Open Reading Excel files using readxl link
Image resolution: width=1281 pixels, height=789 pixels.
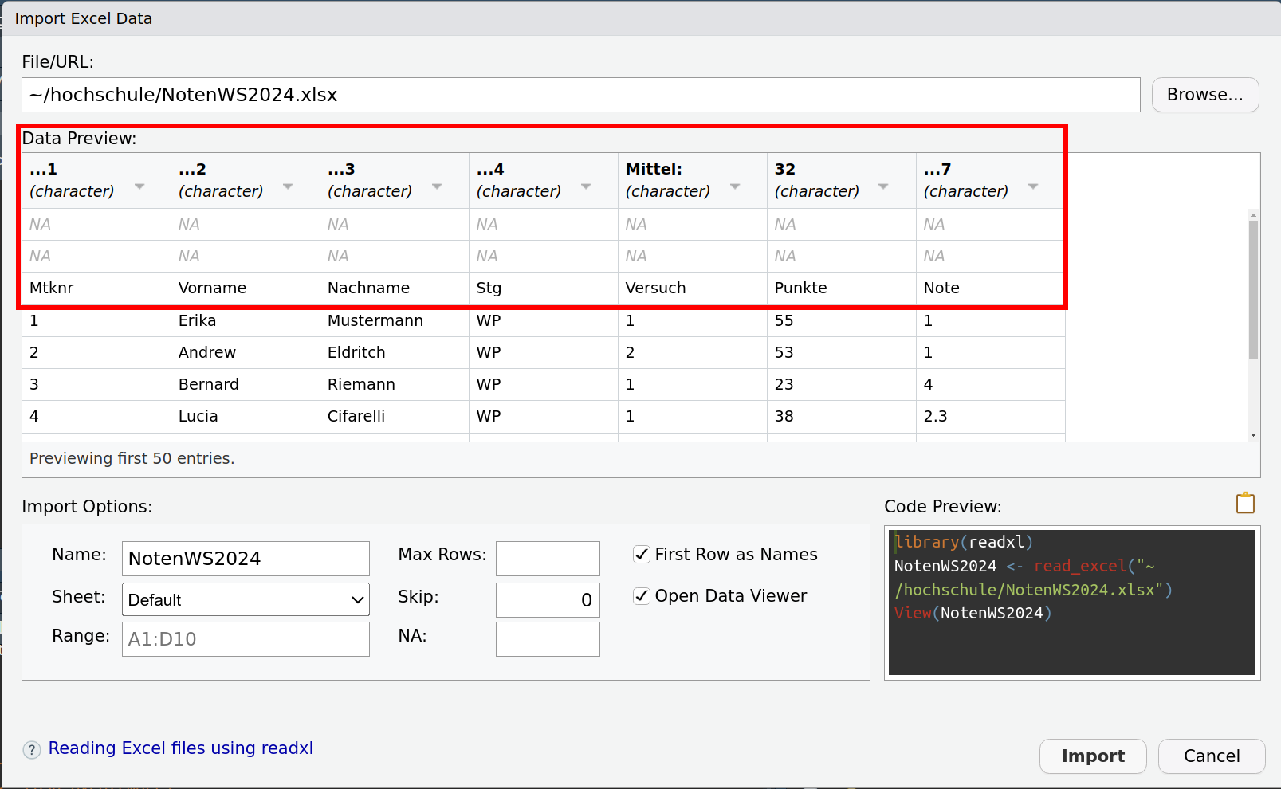tap(181, 748)
